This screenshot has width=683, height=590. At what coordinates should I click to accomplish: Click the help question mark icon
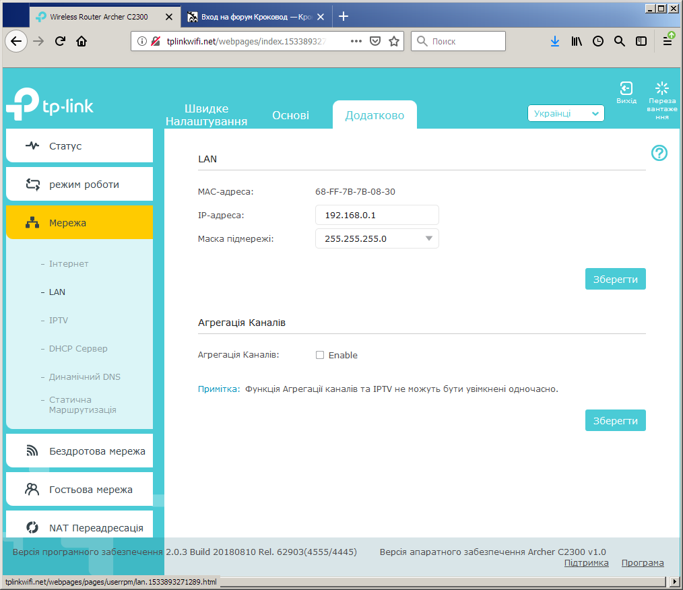(659, 153)
